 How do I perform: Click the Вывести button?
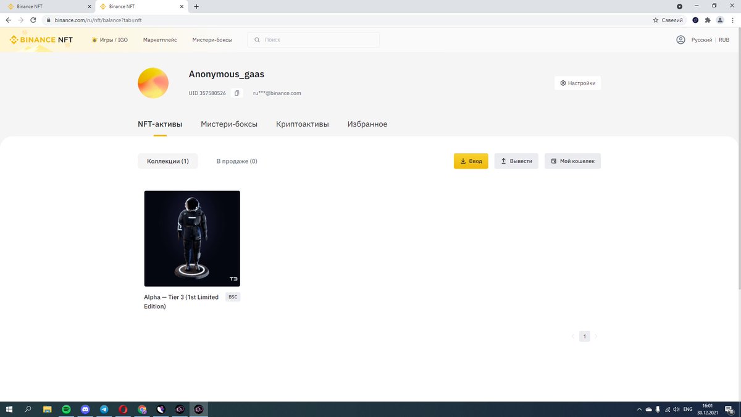(x=516, y=161)
